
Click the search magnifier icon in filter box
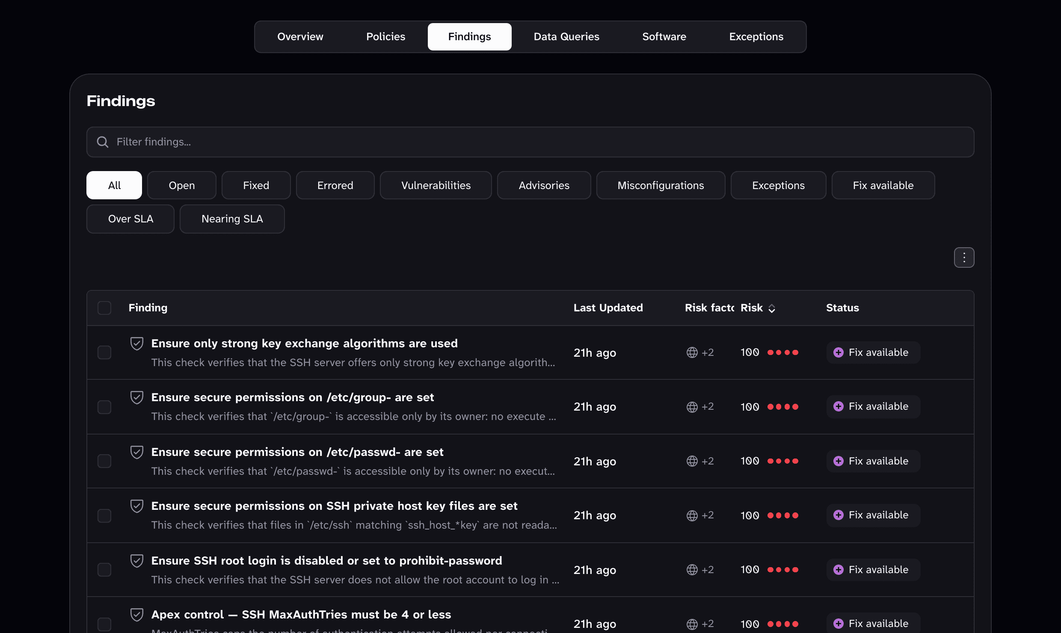(x=103, y=142)
